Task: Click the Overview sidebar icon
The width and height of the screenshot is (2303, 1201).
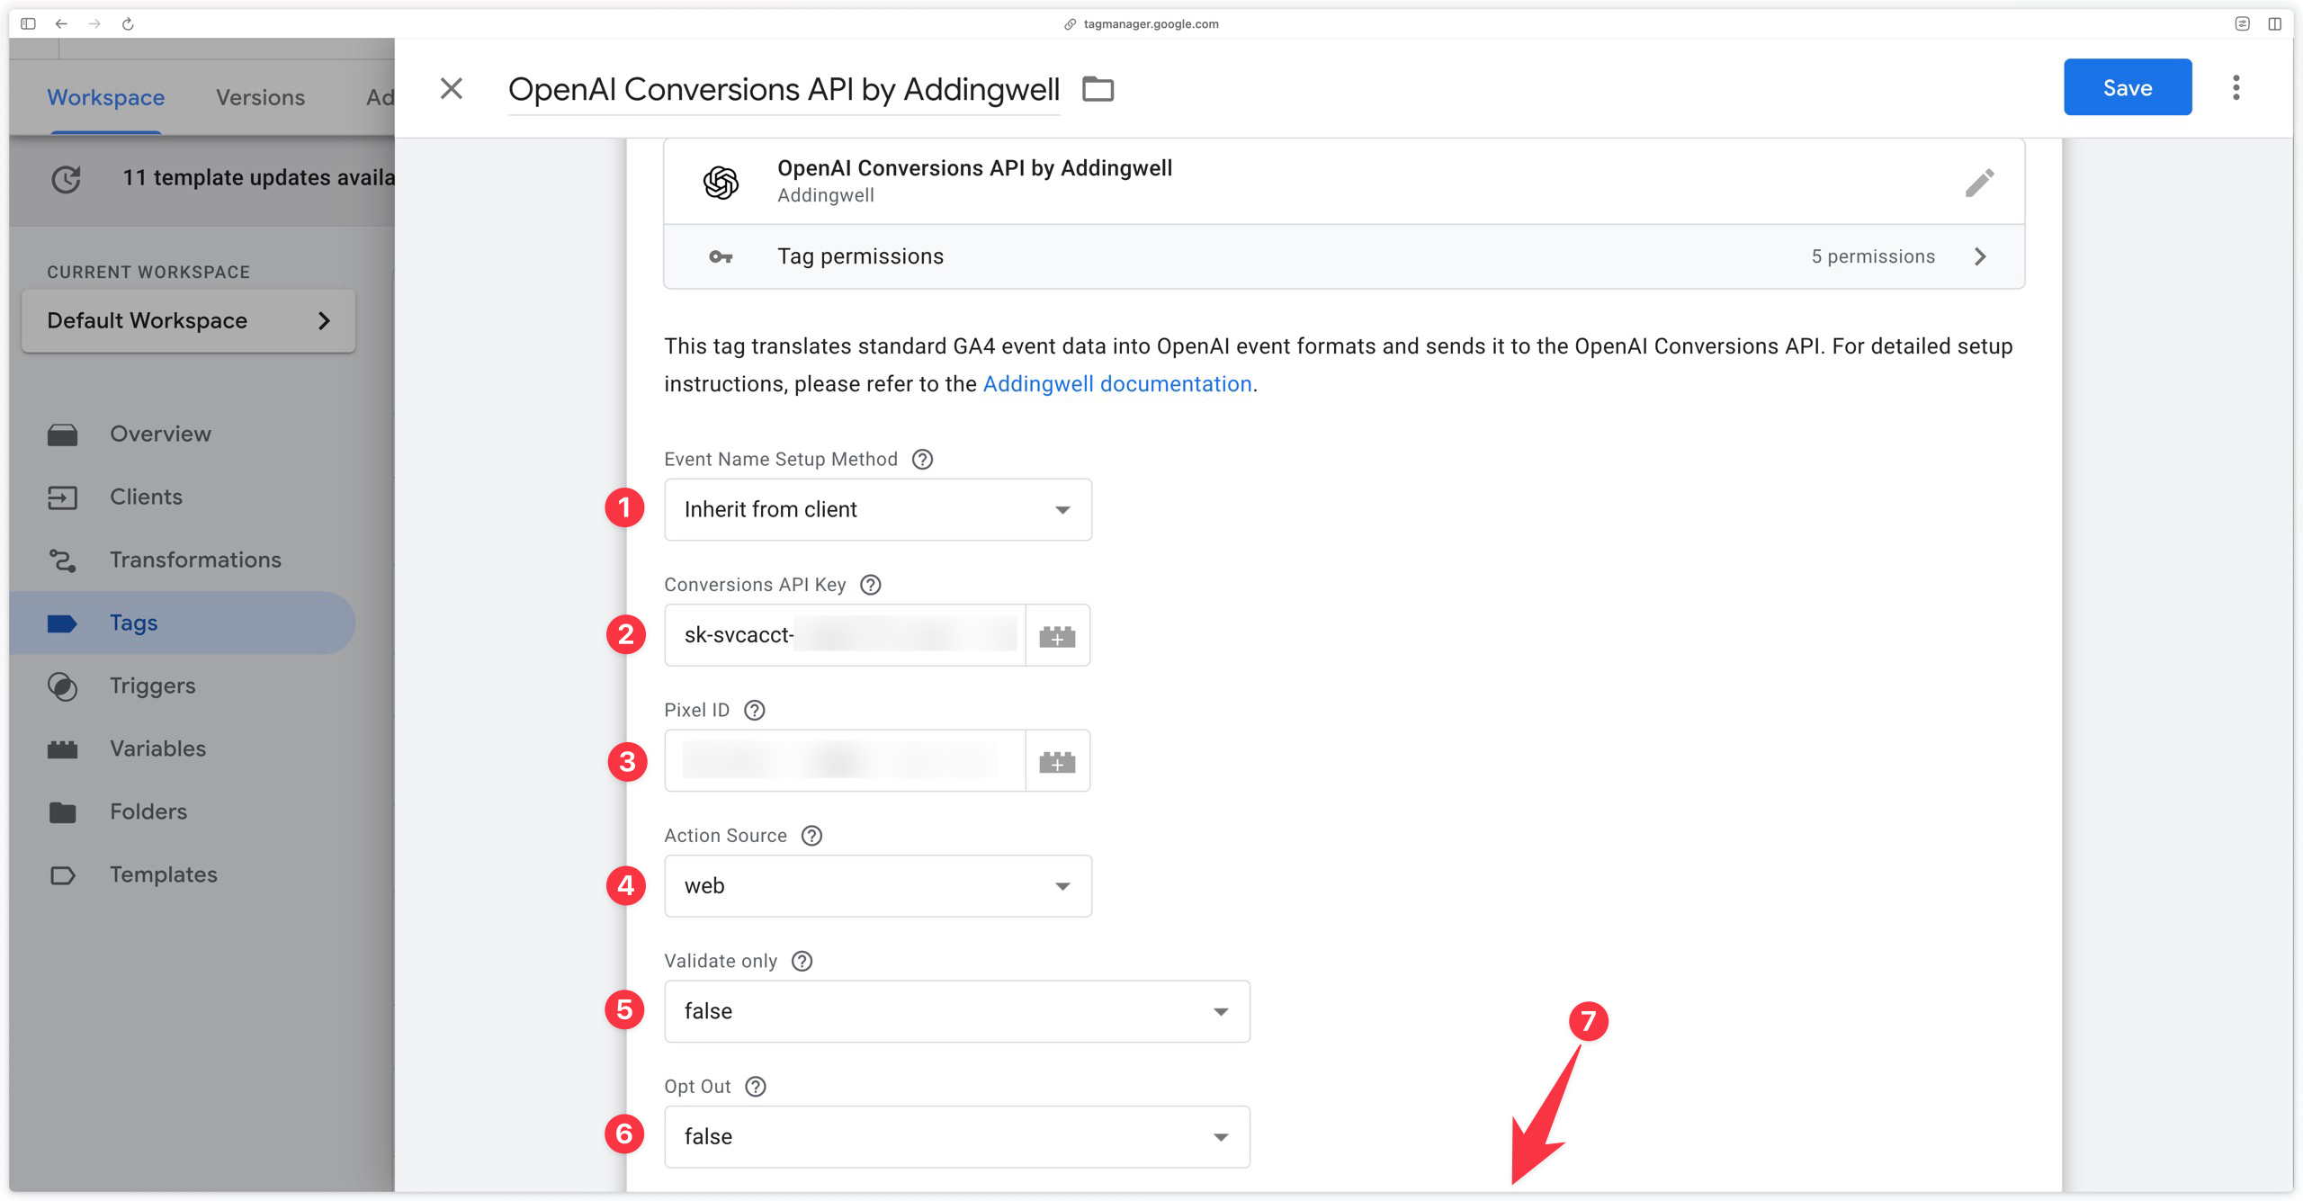Action: pos(62,435)
